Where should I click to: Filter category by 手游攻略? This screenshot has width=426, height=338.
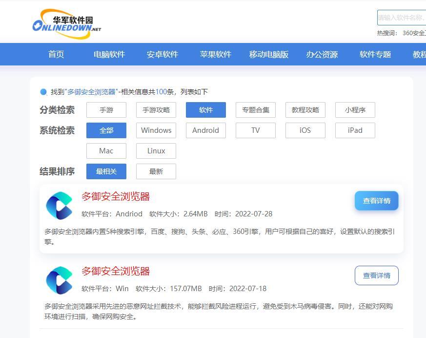(156, 110)
